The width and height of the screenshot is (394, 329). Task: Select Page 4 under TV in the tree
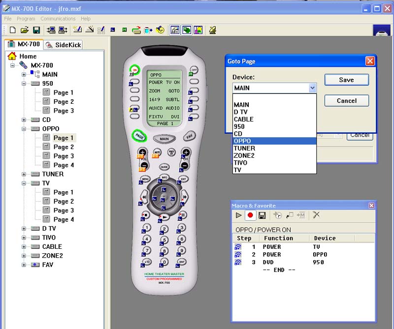(64, 220)
